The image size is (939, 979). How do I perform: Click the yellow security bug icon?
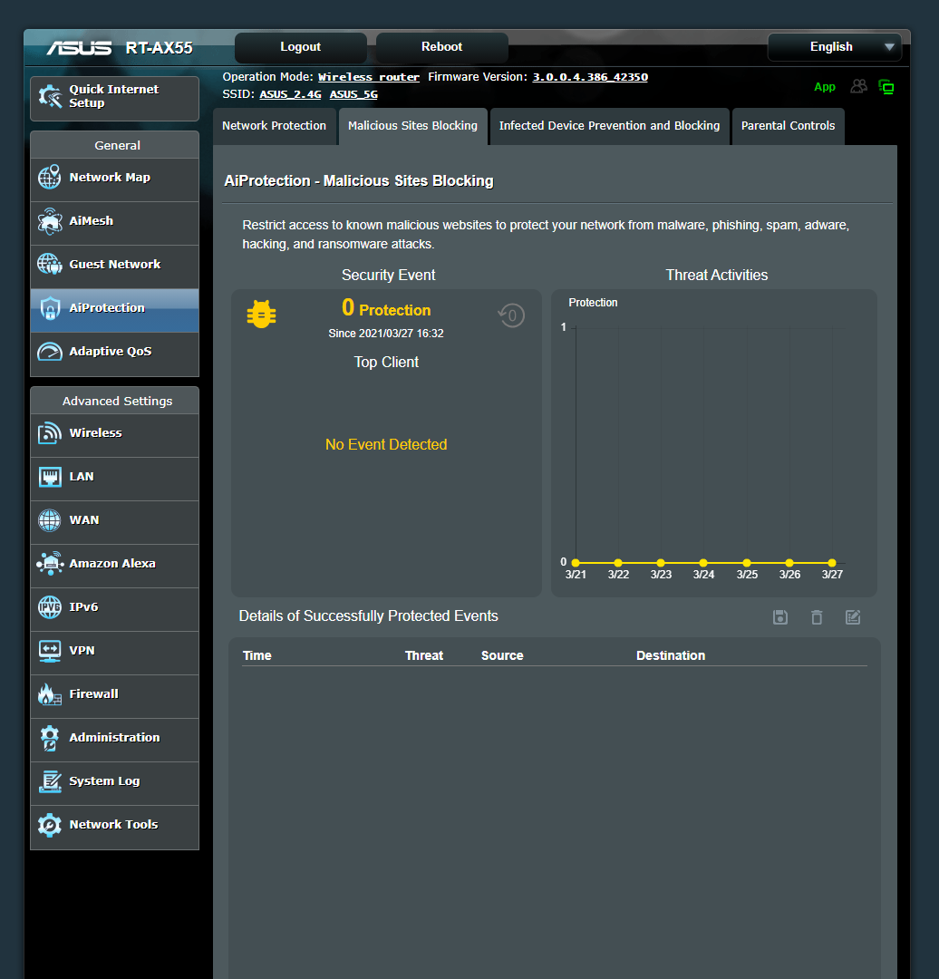pos(262,314)
